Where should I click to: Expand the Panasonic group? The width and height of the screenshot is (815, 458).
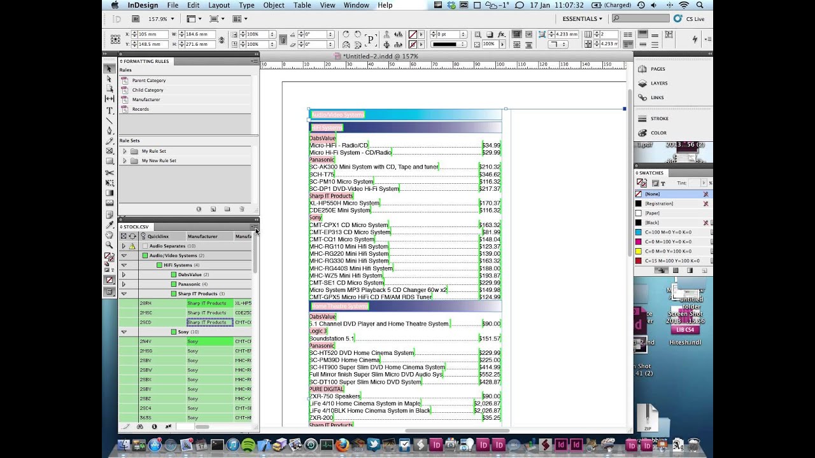pos(124,284)
